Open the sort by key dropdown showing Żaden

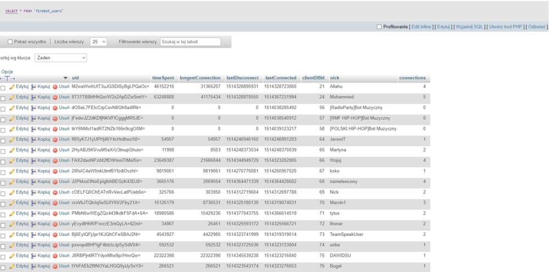[60, 57]
